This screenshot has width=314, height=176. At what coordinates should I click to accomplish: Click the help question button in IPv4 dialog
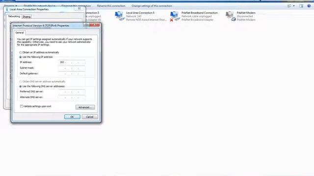coord(86,25)
